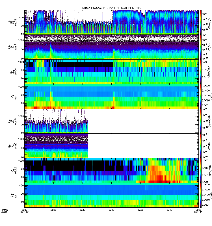Click the thc fbk edc12 spectrogram panel
Viewport: 212px width, 226px height.
point(111,171)
